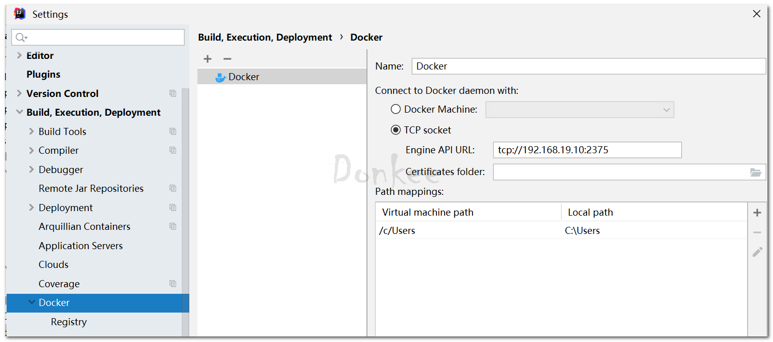
Task: Click project-level icon next to Coverage
Action: click(x=173, y=284)
